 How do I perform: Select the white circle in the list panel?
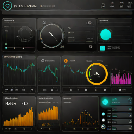[x=103, y=120]
